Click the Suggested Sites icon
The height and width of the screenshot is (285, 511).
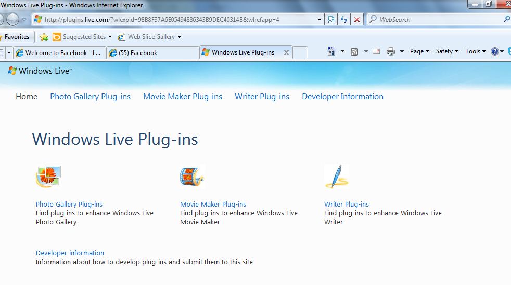(57, 37)
